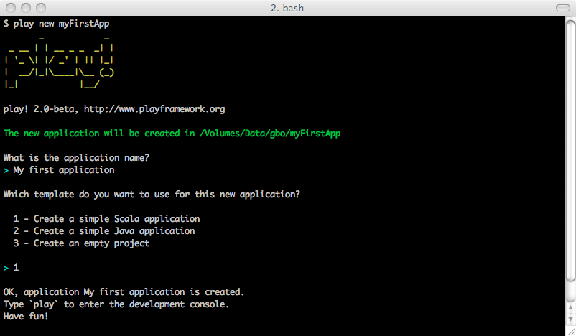Viewport: 576px width, 336px height.
Task: Click the "2. bash" window title
Action: tap(287, 8)
